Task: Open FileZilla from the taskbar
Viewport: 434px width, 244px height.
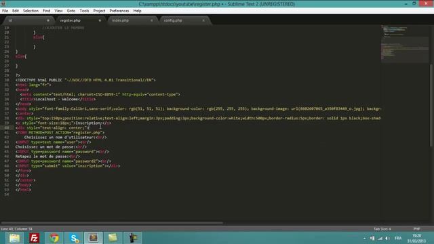Action: 34,238
